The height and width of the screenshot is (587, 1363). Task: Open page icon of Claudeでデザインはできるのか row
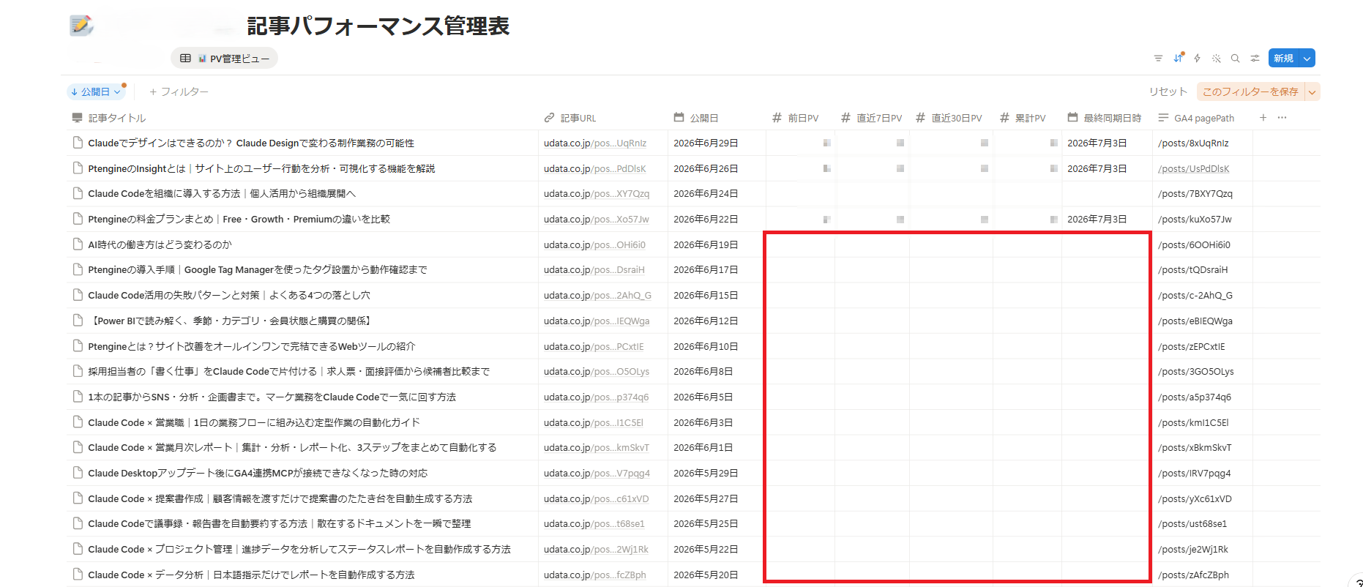(78, 143)
